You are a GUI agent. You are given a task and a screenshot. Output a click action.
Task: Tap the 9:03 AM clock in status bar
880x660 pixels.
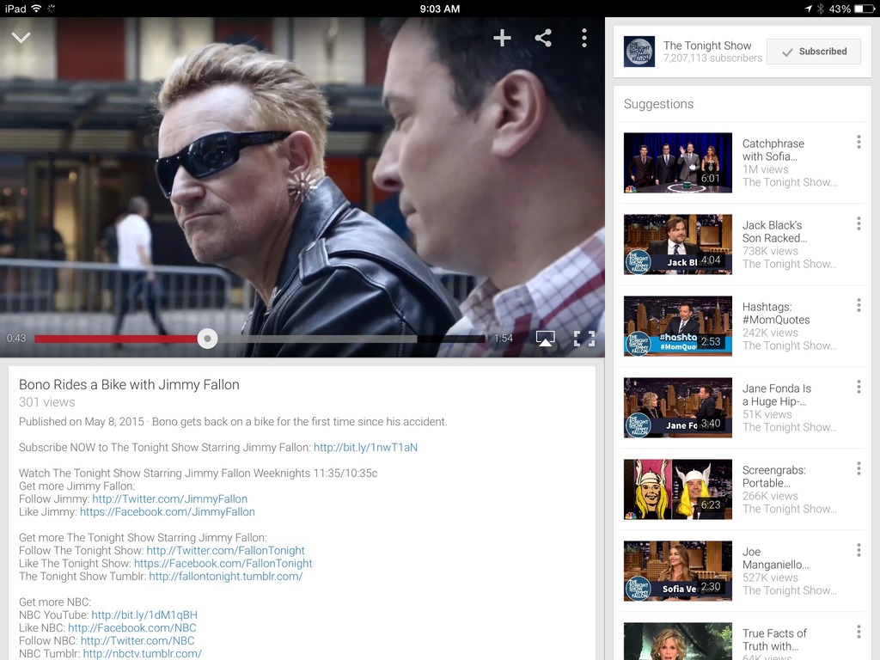(x=440, y=9)
